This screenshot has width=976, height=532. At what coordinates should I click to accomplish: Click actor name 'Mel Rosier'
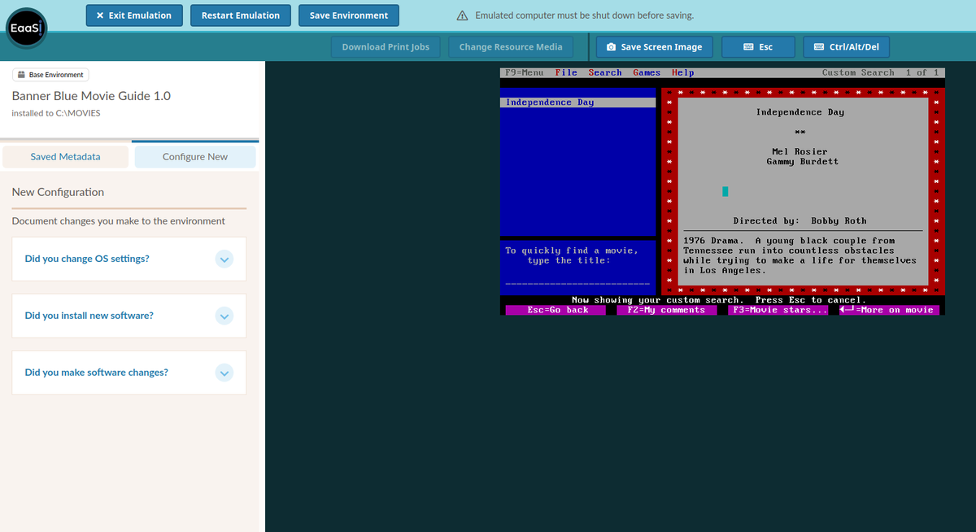pyautogui.click(x=800, y=152)
